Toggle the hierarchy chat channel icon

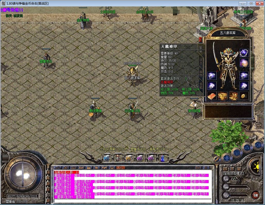click(48, 178)
